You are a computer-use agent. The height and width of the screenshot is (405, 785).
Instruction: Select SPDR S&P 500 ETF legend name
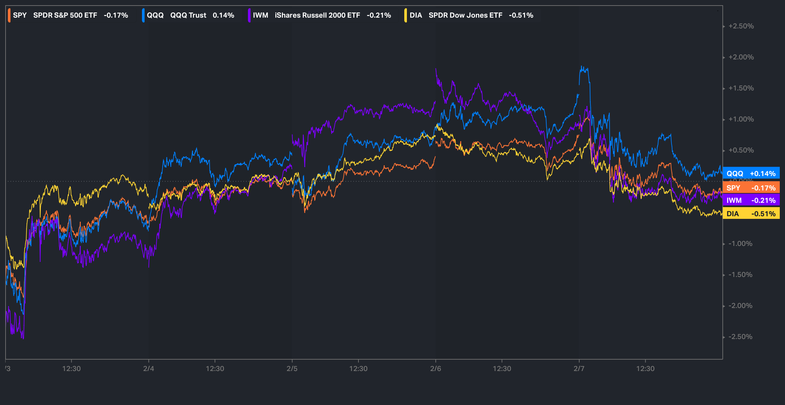[x=65, y=15]
